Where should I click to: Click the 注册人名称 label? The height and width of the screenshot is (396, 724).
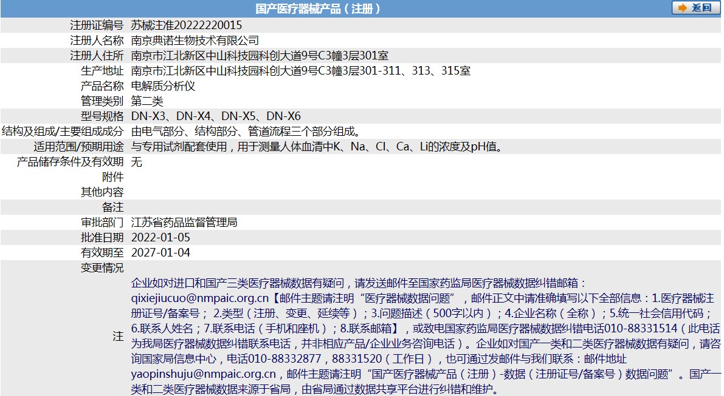pyautogui.click(x=97, y=41)
